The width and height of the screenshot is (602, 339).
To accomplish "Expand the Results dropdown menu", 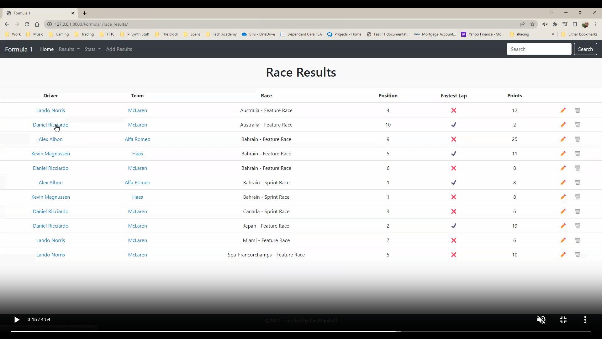I will click(69, 49).
